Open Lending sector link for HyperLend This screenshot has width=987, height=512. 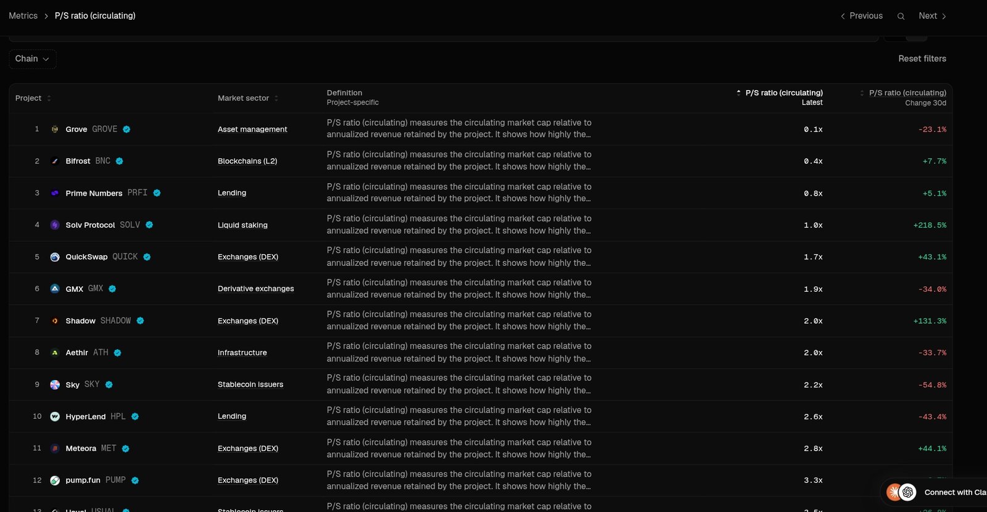pos(232,416)
